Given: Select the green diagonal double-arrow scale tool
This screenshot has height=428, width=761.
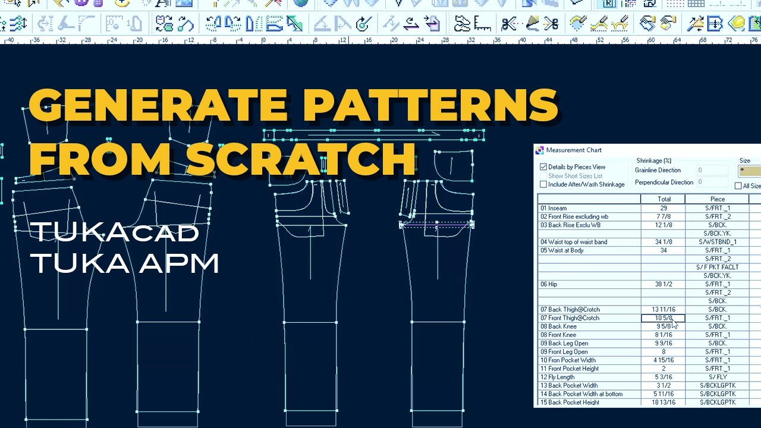Looking at the screenshot, I should (x=294, y=24).
